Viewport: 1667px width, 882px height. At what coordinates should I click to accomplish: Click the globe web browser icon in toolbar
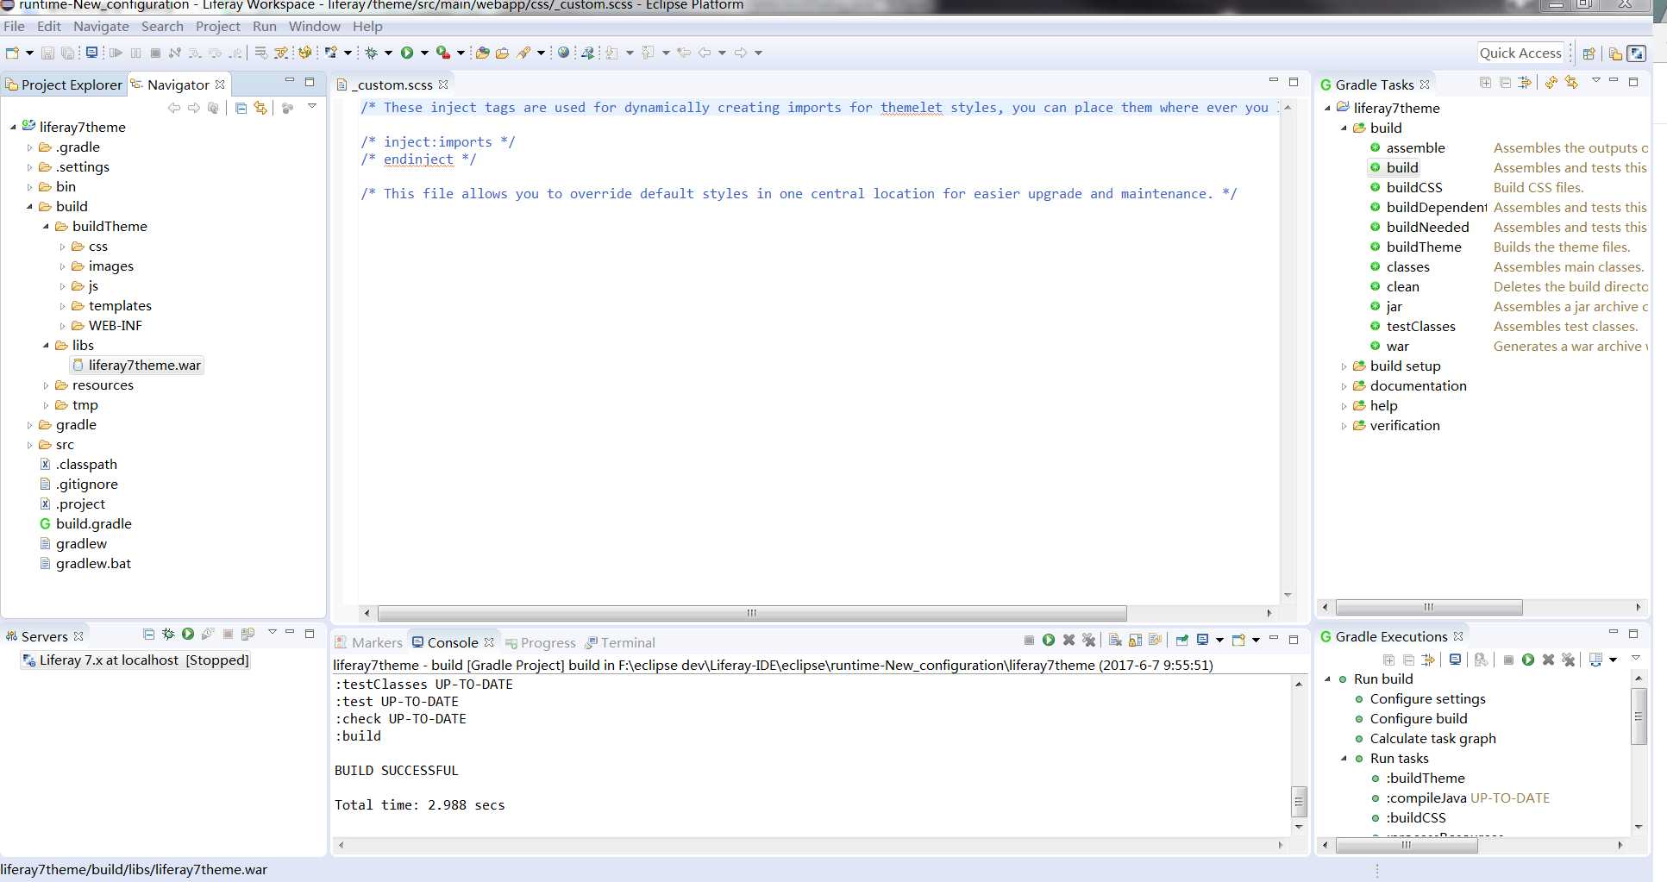(x=563, y=53)
